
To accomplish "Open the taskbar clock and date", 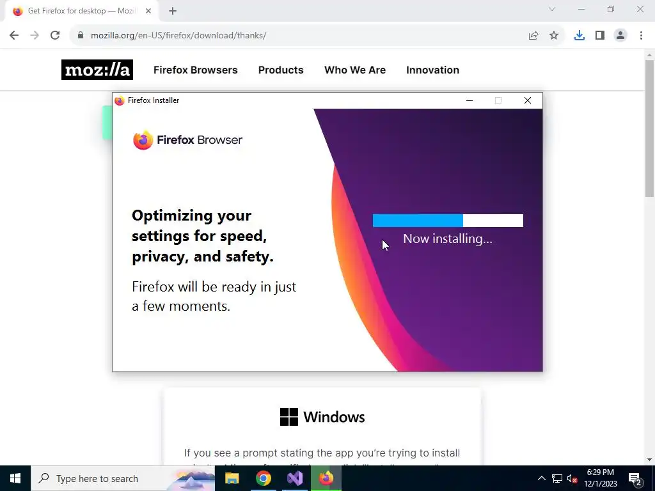I will [600, 478].
